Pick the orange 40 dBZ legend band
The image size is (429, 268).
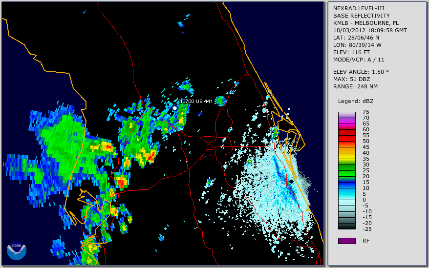coord(346,150)
